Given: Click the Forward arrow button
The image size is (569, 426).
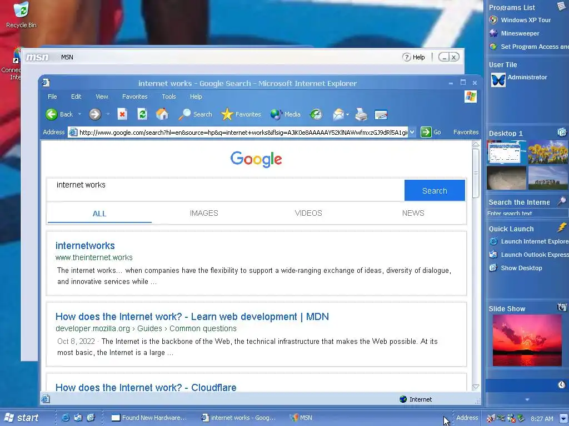Looking at the screenshot, I should [x=95, y=114].
